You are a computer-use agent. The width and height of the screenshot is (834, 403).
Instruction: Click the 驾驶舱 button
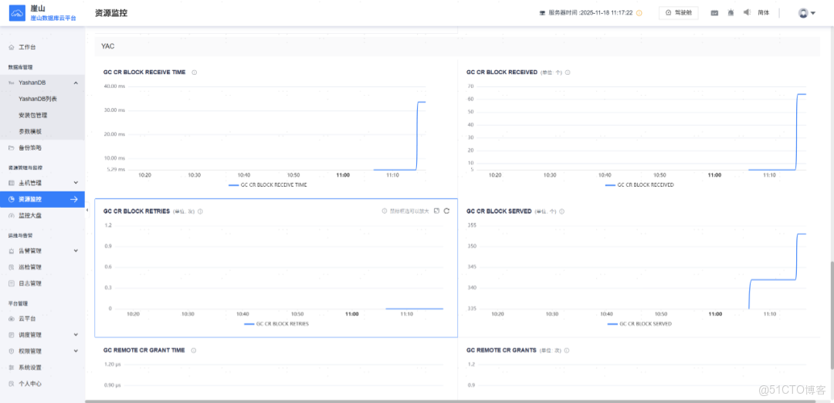click(679, 12)
